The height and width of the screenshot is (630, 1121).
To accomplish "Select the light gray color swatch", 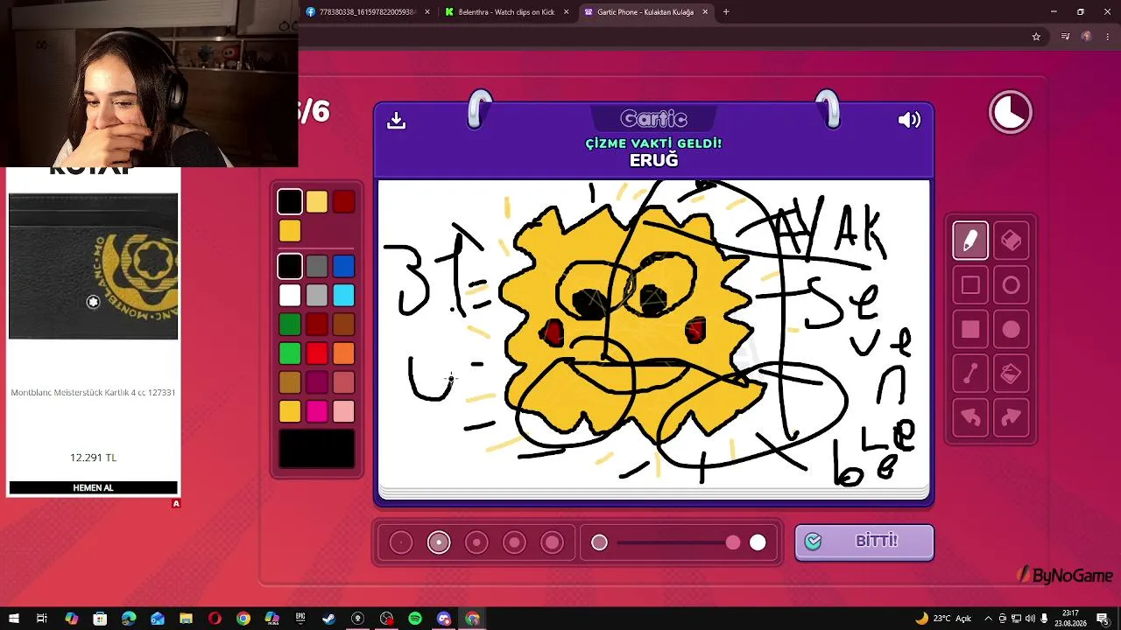I will tap(317, 295).
